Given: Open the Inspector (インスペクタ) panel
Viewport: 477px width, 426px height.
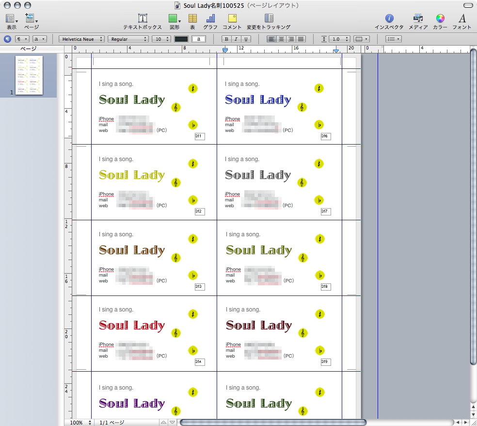Looking at the screenshot, I should pos(389,19).
